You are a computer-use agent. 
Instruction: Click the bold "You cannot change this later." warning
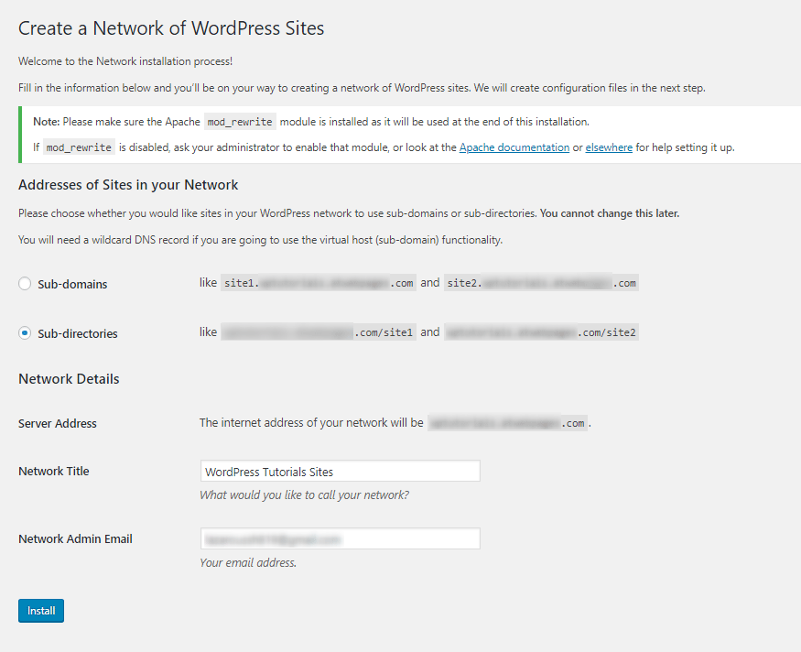pyautogui.click(x=610, y=213)
